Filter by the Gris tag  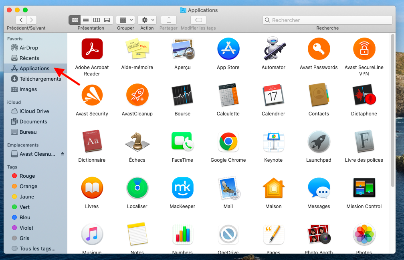[35, 238]
